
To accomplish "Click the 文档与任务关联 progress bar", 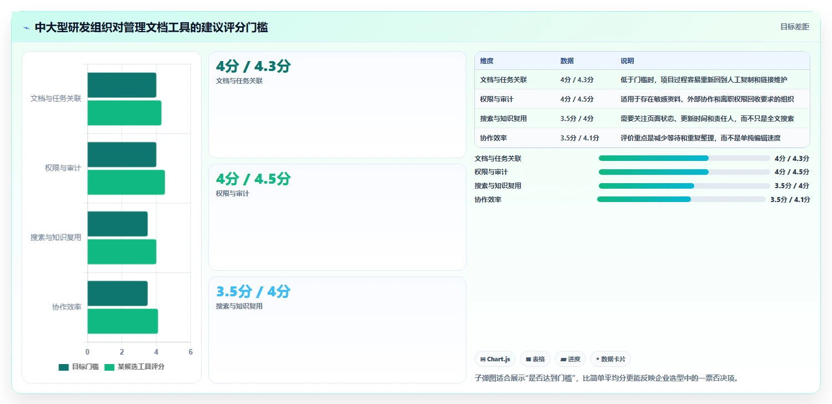I will [684, 158].
